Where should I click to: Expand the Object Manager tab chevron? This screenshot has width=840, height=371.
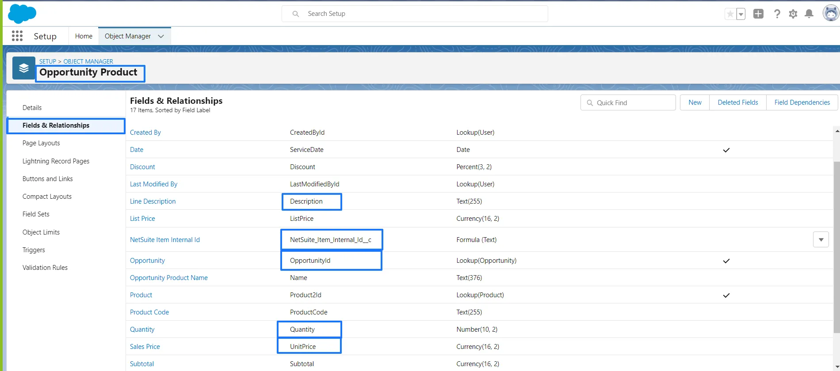point(161,36)
